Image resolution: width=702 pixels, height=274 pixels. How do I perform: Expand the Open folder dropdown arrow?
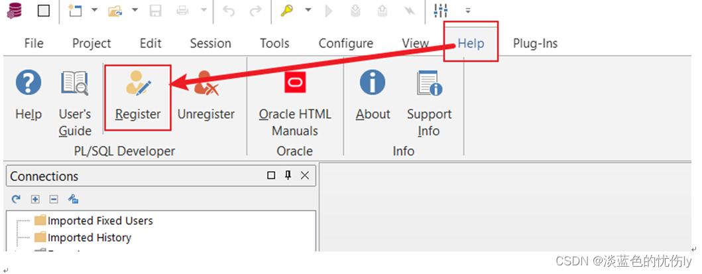click(x=135, y=11)
